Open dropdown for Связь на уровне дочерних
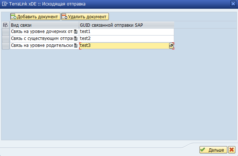Screen dimensions: 238x156 (x=76, y=32)
